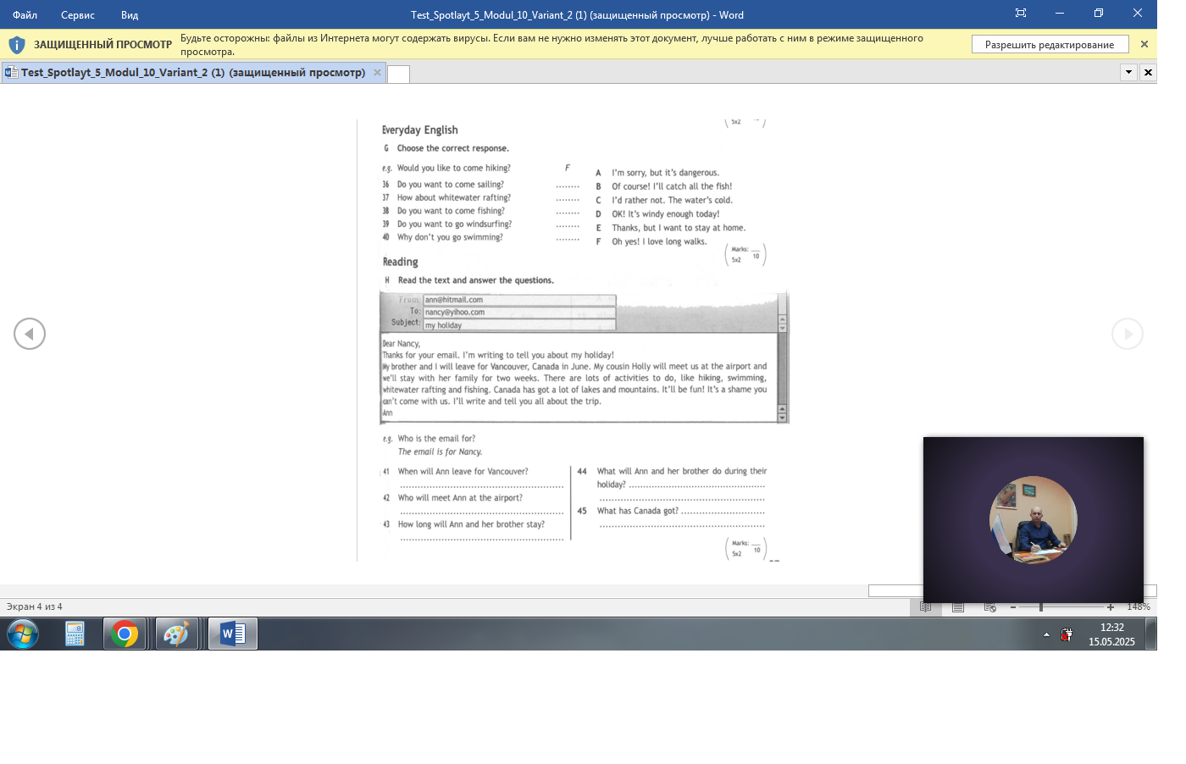Screen dimensions: 1186x764
Task: Go to the next screen arrow
Action: coord(1128,334)
